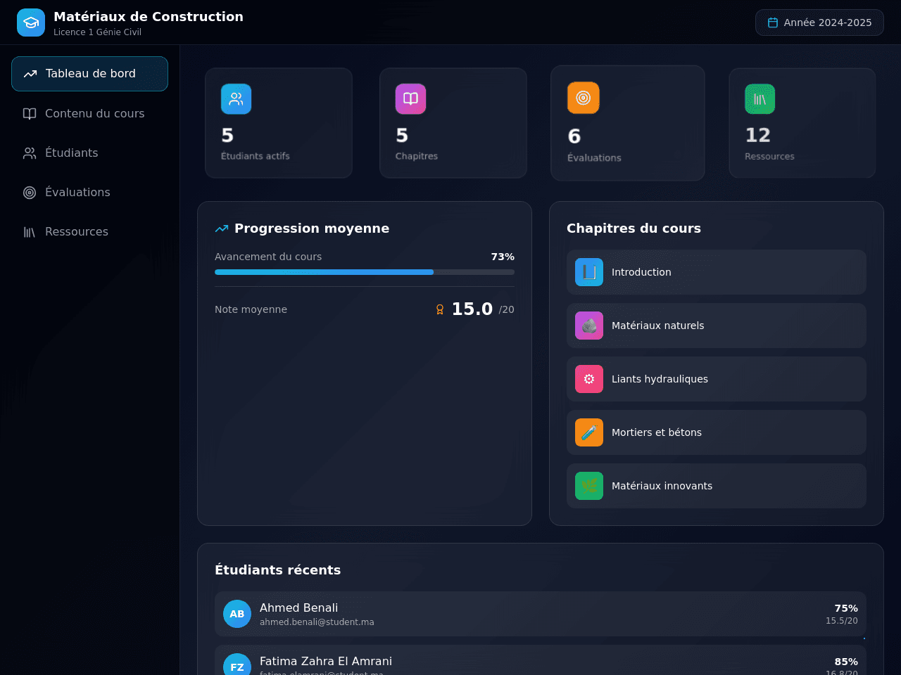This screenshot has height=675, width=901.
Task: Click the graduation cap app logo
Action: tap(31, 22)
